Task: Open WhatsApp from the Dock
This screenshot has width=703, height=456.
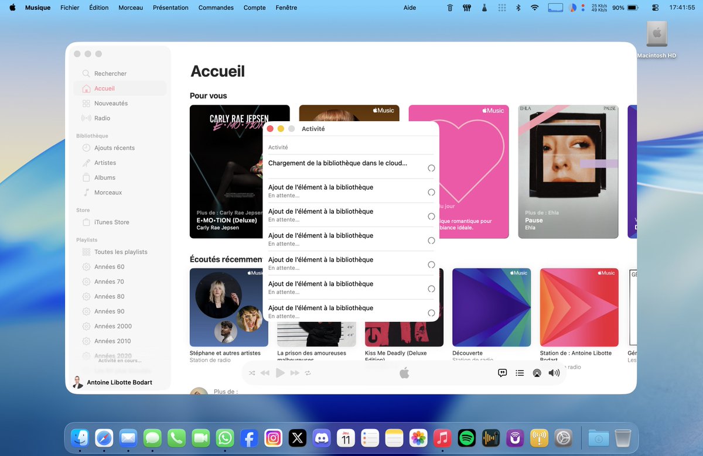Action: click(225, 438)
